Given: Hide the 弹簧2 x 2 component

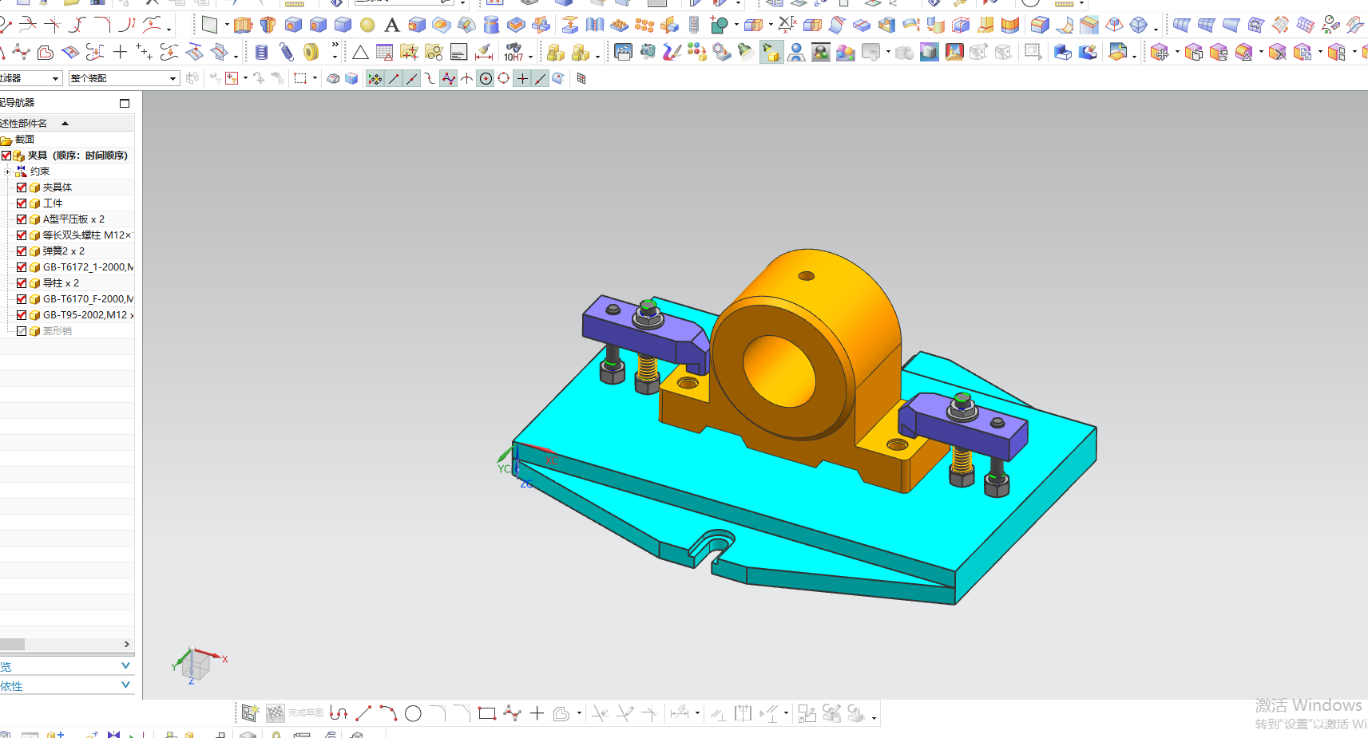Looking at the screenshot, I should click(x=22, y=251).
